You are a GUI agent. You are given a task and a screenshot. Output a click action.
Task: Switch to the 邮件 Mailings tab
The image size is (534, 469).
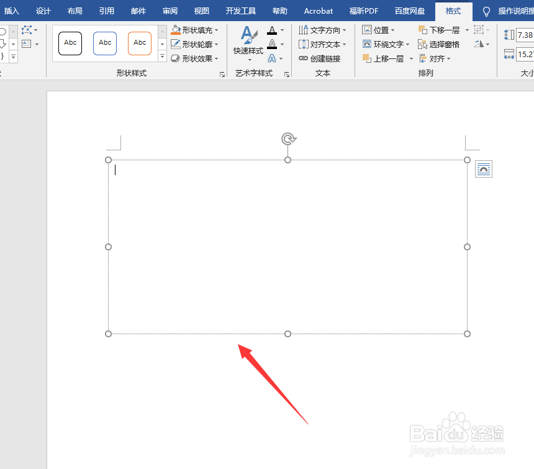pyautogui.click(x=138, y=11)
